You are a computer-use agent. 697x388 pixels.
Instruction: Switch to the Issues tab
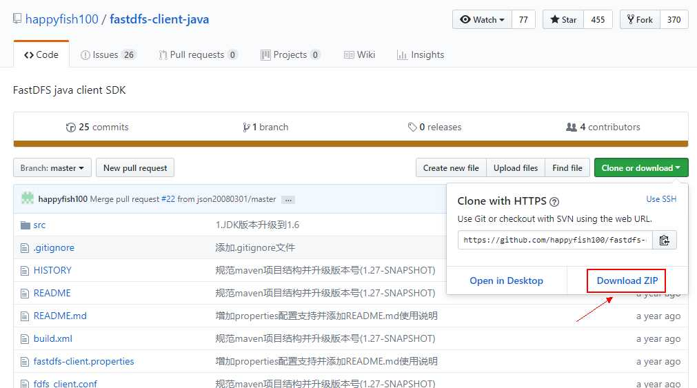point(108,55)
